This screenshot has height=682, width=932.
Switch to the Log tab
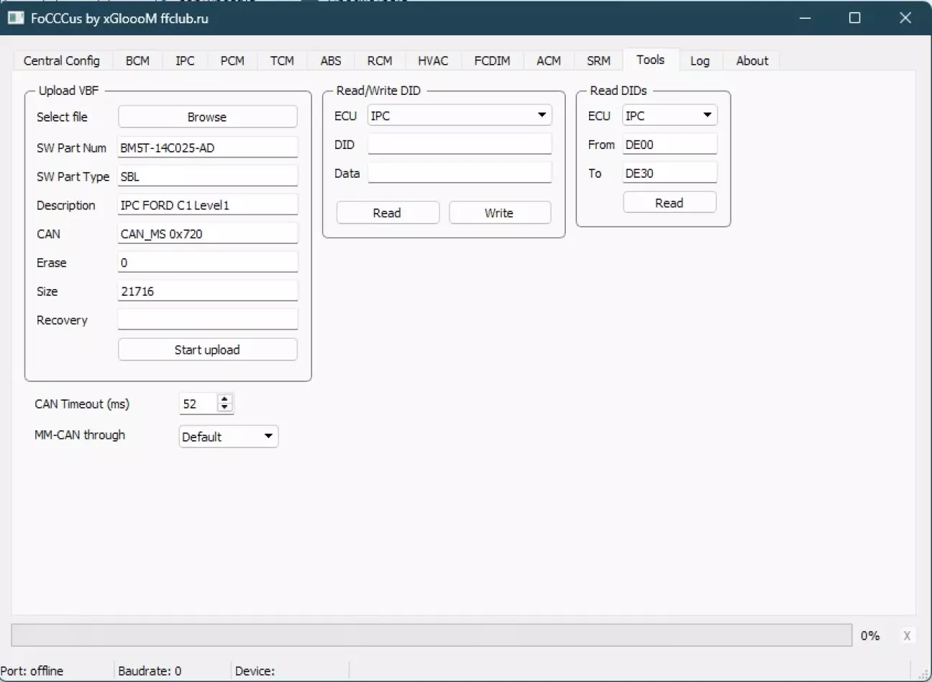pos(700,61)
